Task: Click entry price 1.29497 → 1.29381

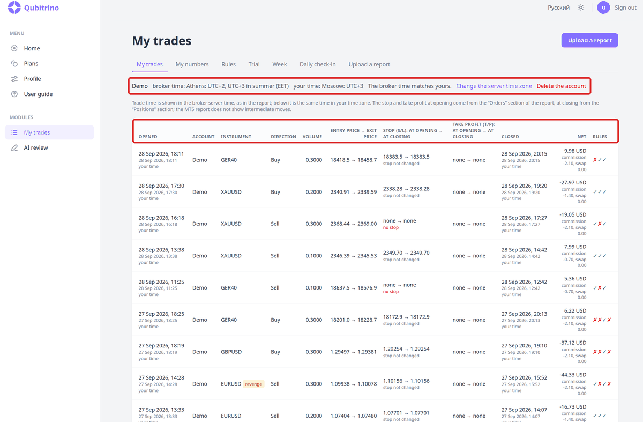Action: click(x=354, y=352)
